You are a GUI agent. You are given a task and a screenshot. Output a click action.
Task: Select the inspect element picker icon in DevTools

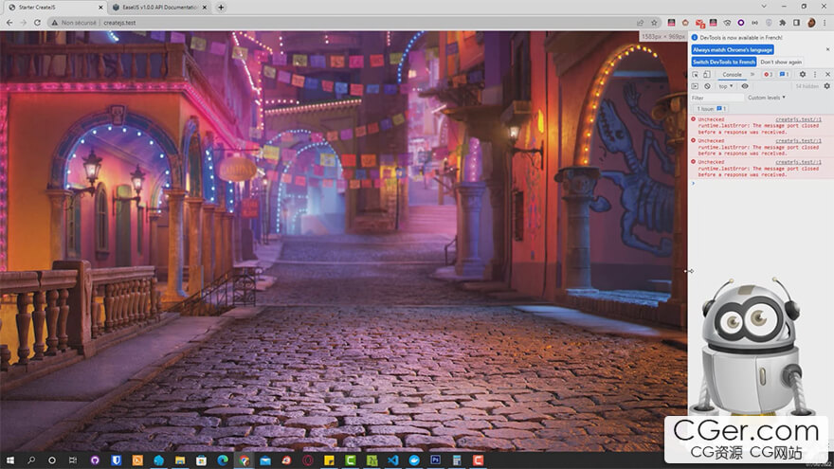point(696,75)
